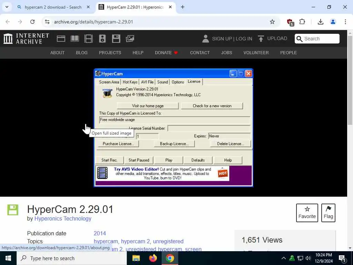The width and height of the screenshot is (353, 265).
Task: Show hidden tray icons chevron
Action: tap(284, 258)
